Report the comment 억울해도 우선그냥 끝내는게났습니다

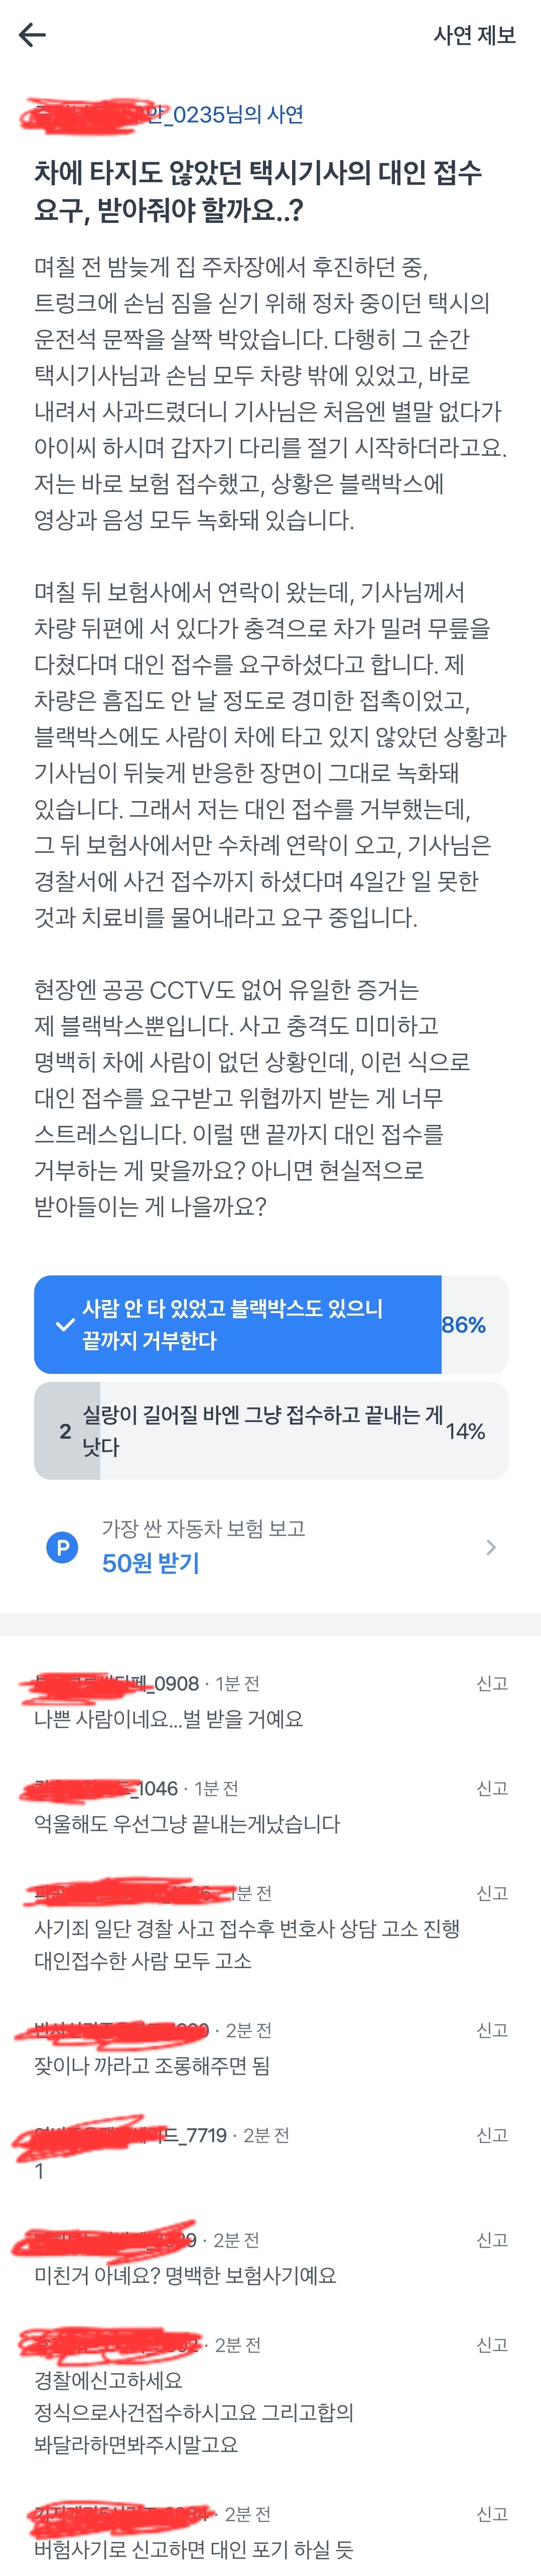(x=492, y=1788)
